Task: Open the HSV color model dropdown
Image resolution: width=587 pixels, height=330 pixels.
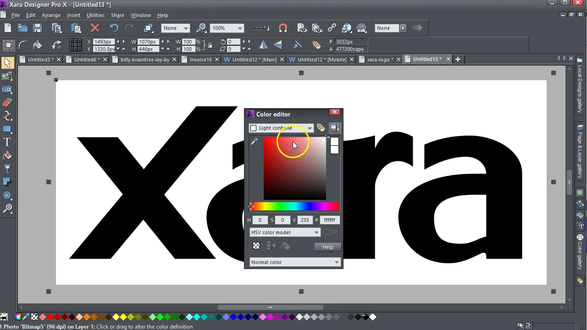Action: tap(316, 232)
